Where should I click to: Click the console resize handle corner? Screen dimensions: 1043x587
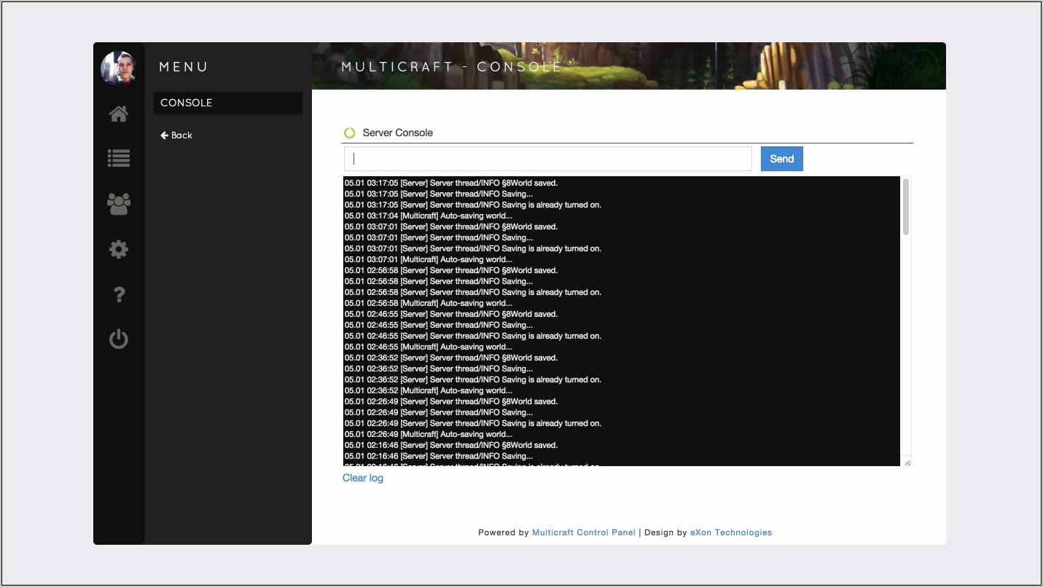(x=907, y=462)
